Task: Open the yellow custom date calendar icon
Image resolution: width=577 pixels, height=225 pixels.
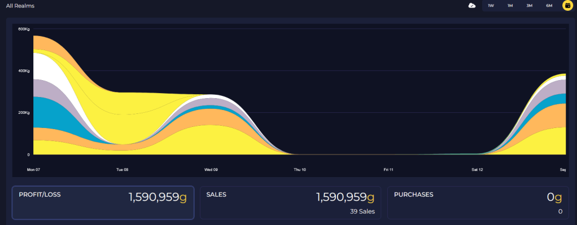Action: pyautogui.click(x=568, y=6)
